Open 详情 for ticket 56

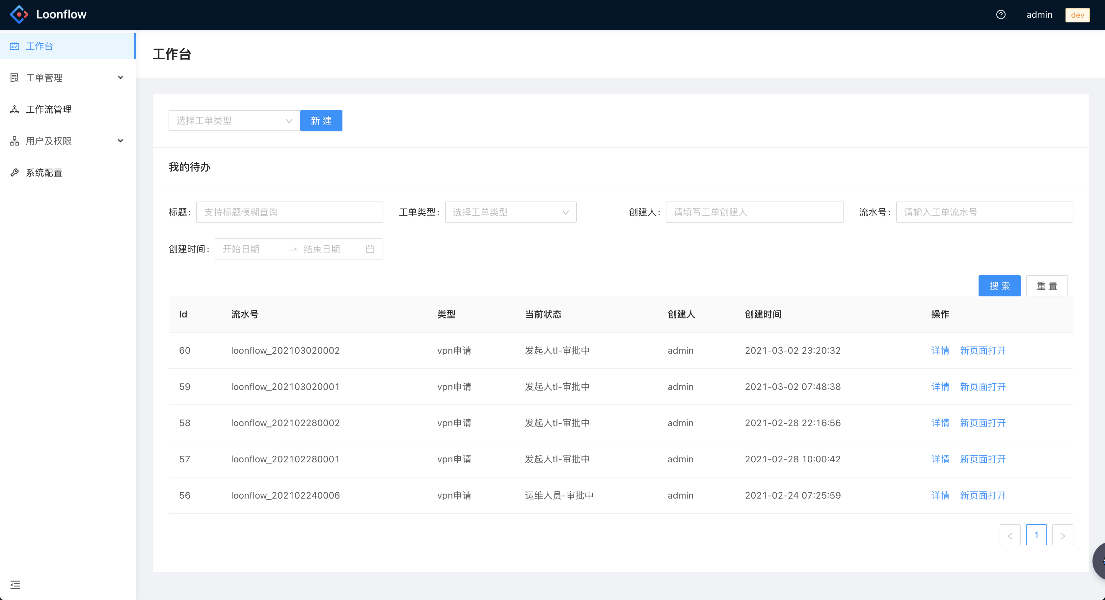tap(940, 495)
